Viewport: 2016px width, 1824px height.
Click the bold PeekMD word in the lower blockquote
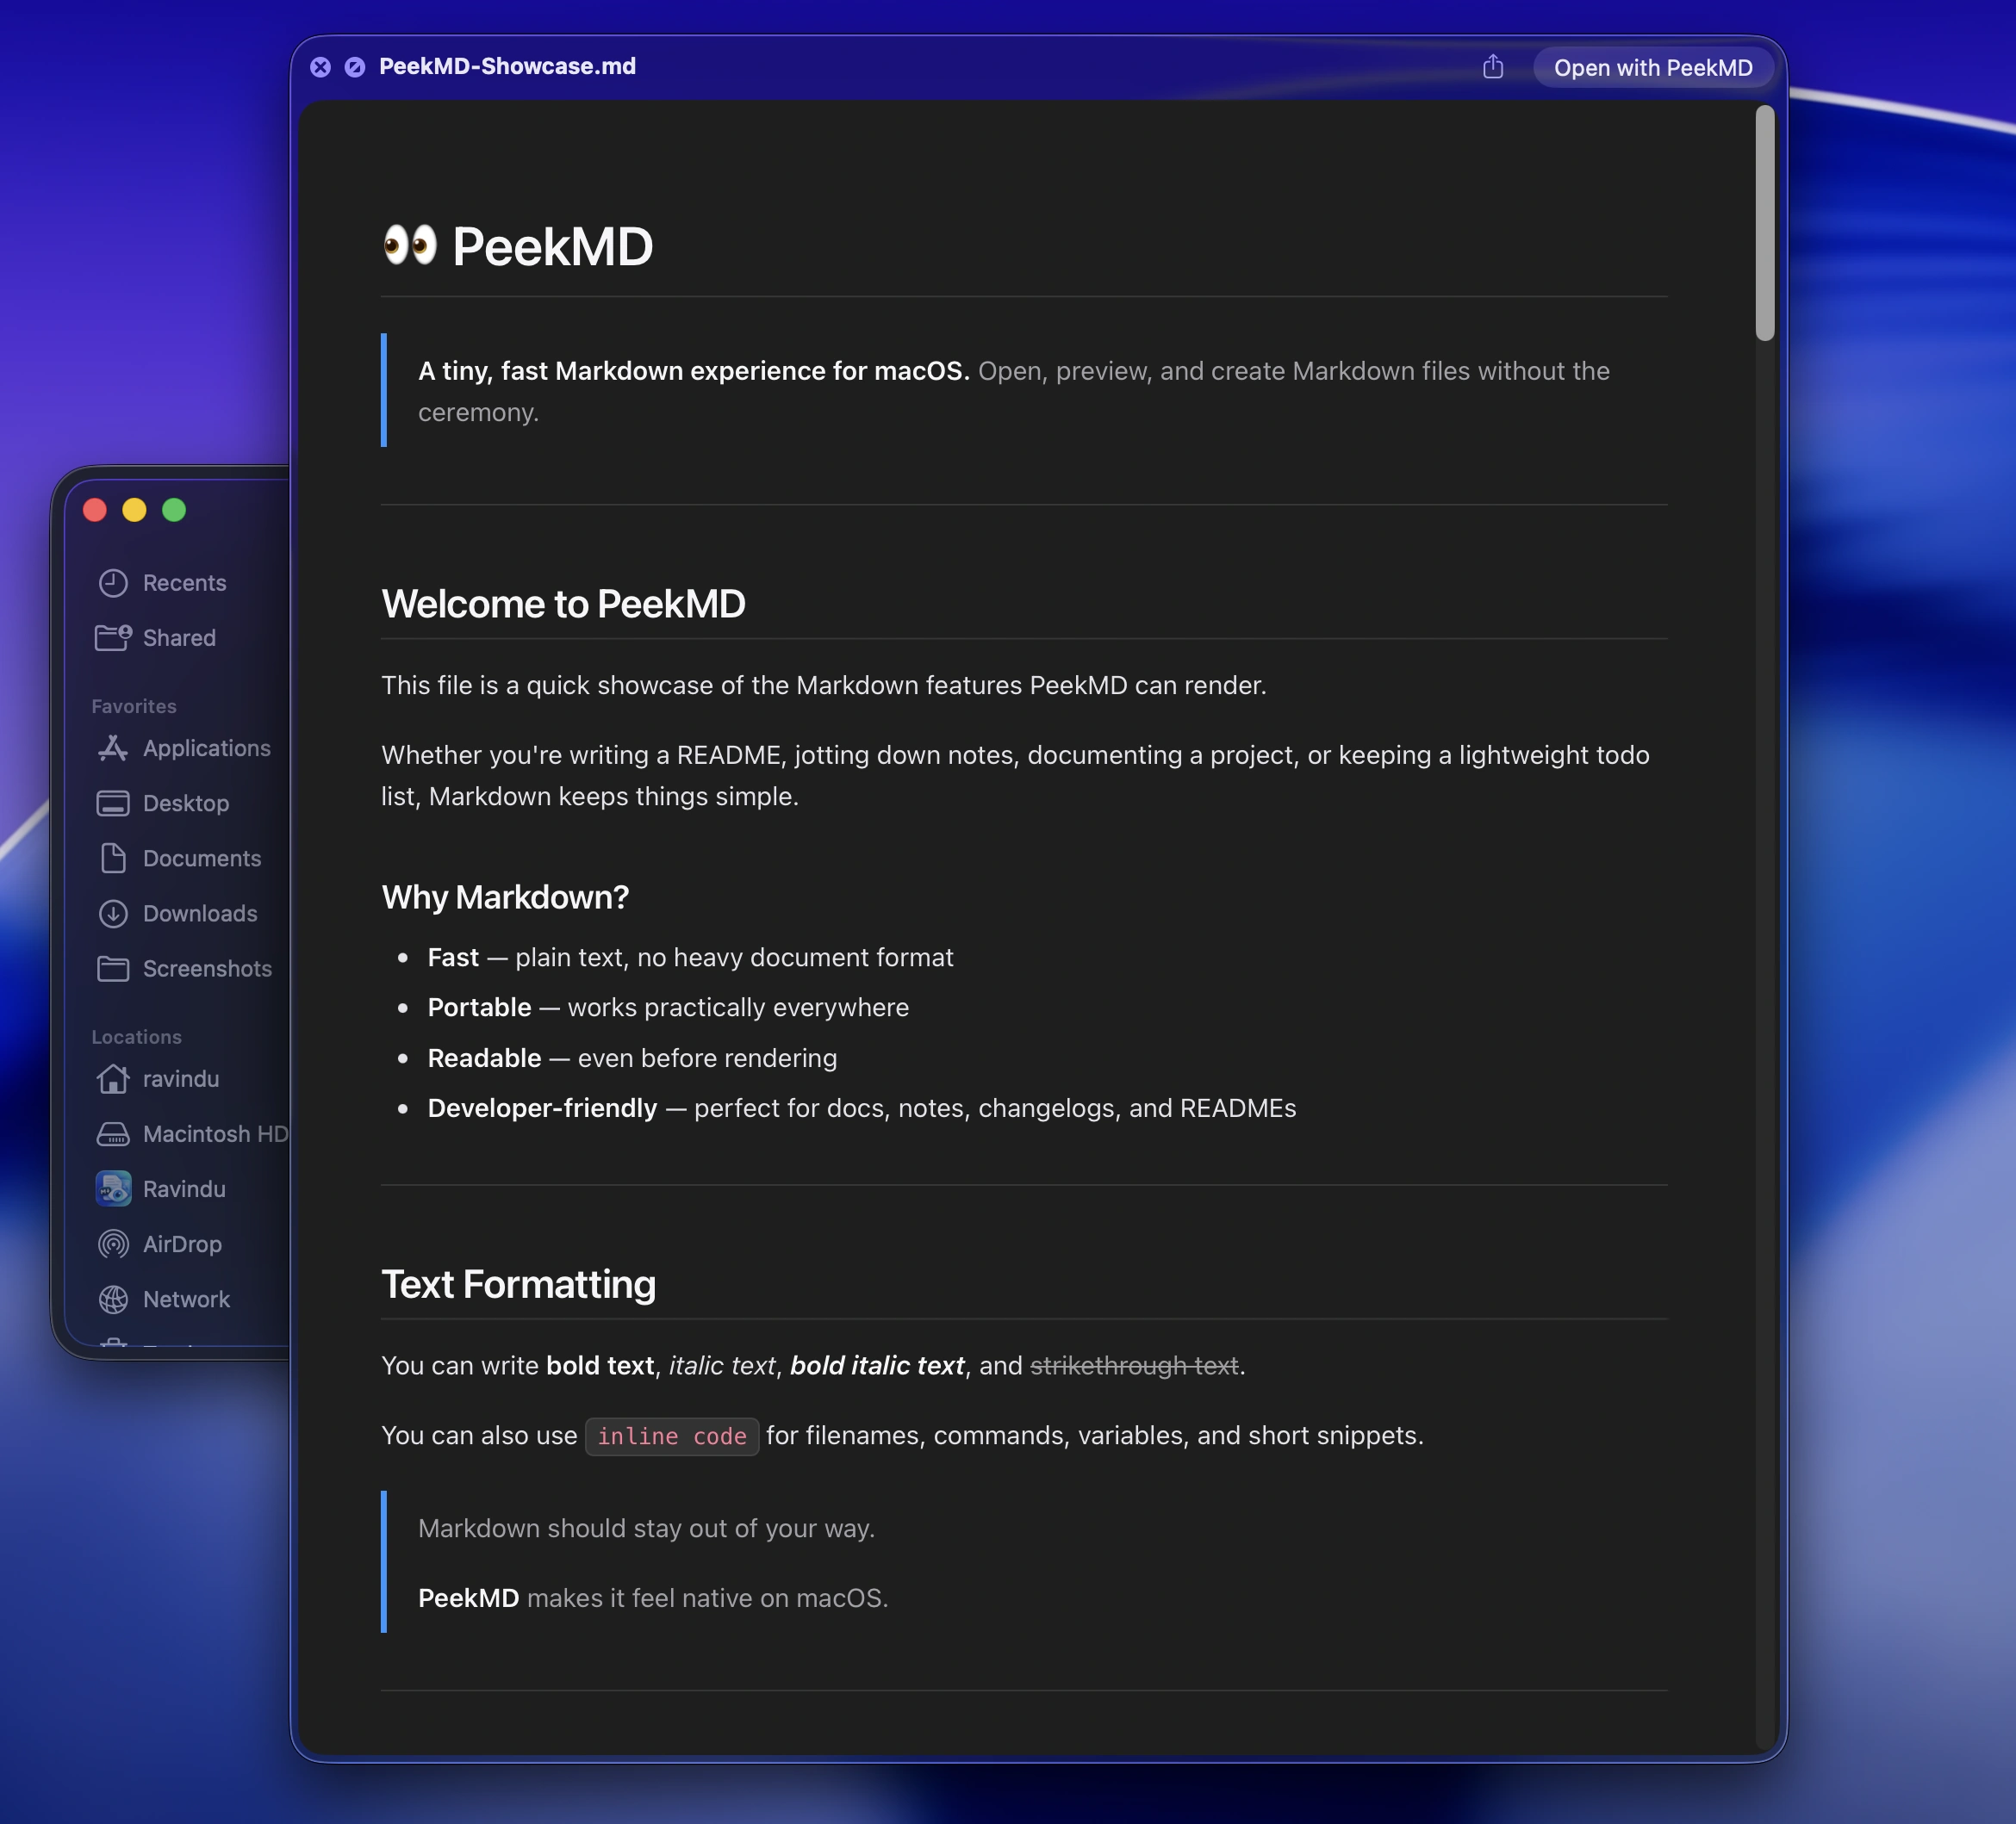tap(468, 1598)
